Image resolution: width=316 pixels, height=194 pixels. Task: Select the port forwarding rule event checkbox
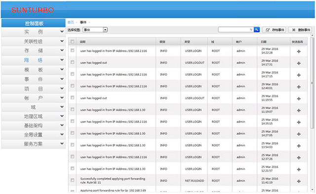click(x=73, y=180)
